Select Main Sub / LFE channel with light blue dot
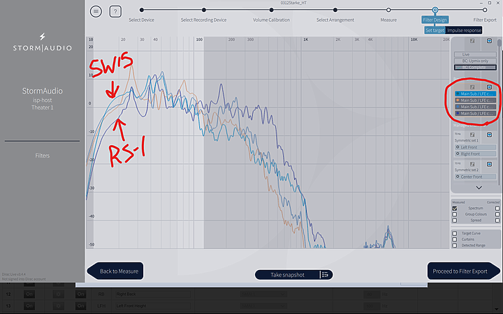The image size is (503, 314). (475, 107)
